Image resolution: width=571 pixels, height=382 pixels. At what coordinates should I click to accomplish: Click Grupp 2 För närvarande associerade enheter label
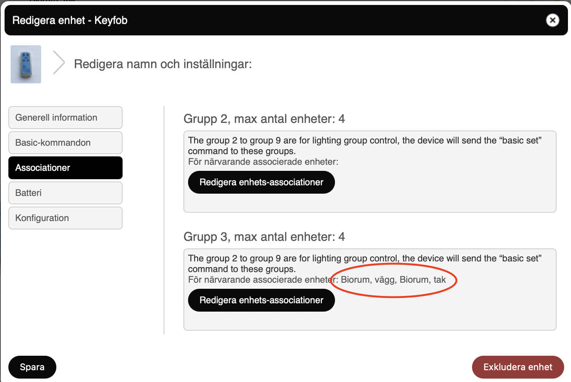(263, 162)
